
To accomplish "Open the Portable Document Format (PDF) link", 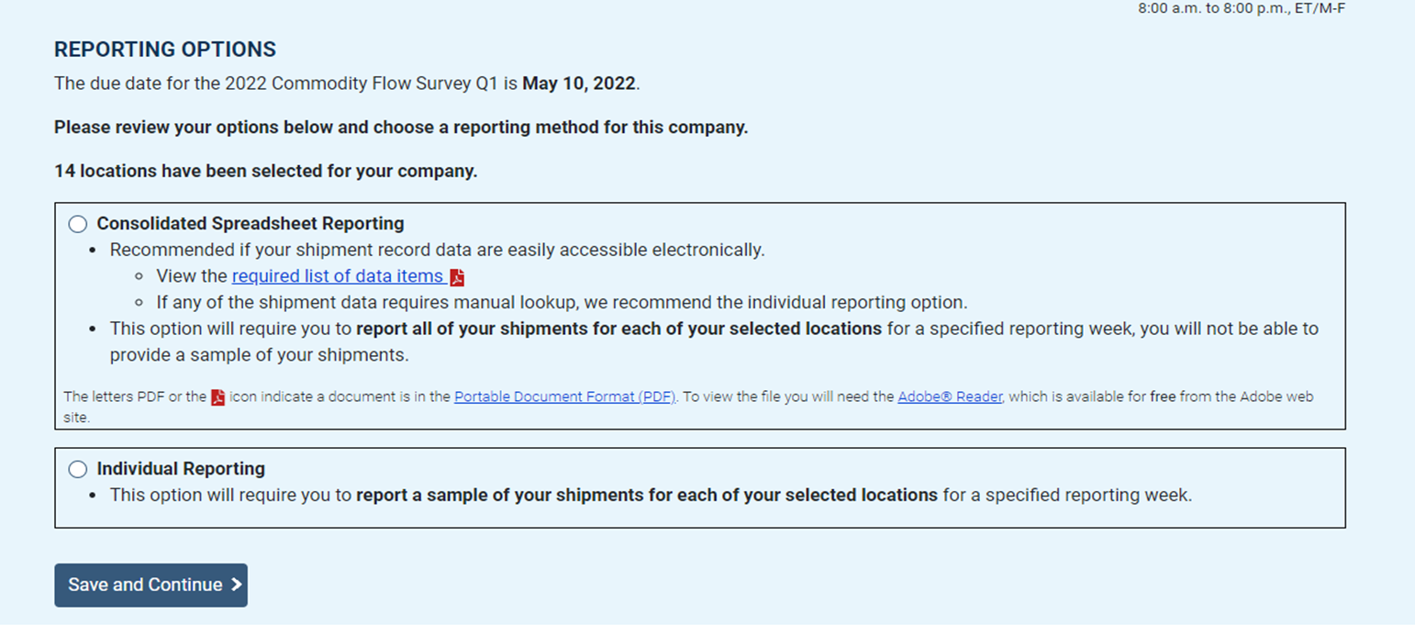I will (x=565, y=397).
